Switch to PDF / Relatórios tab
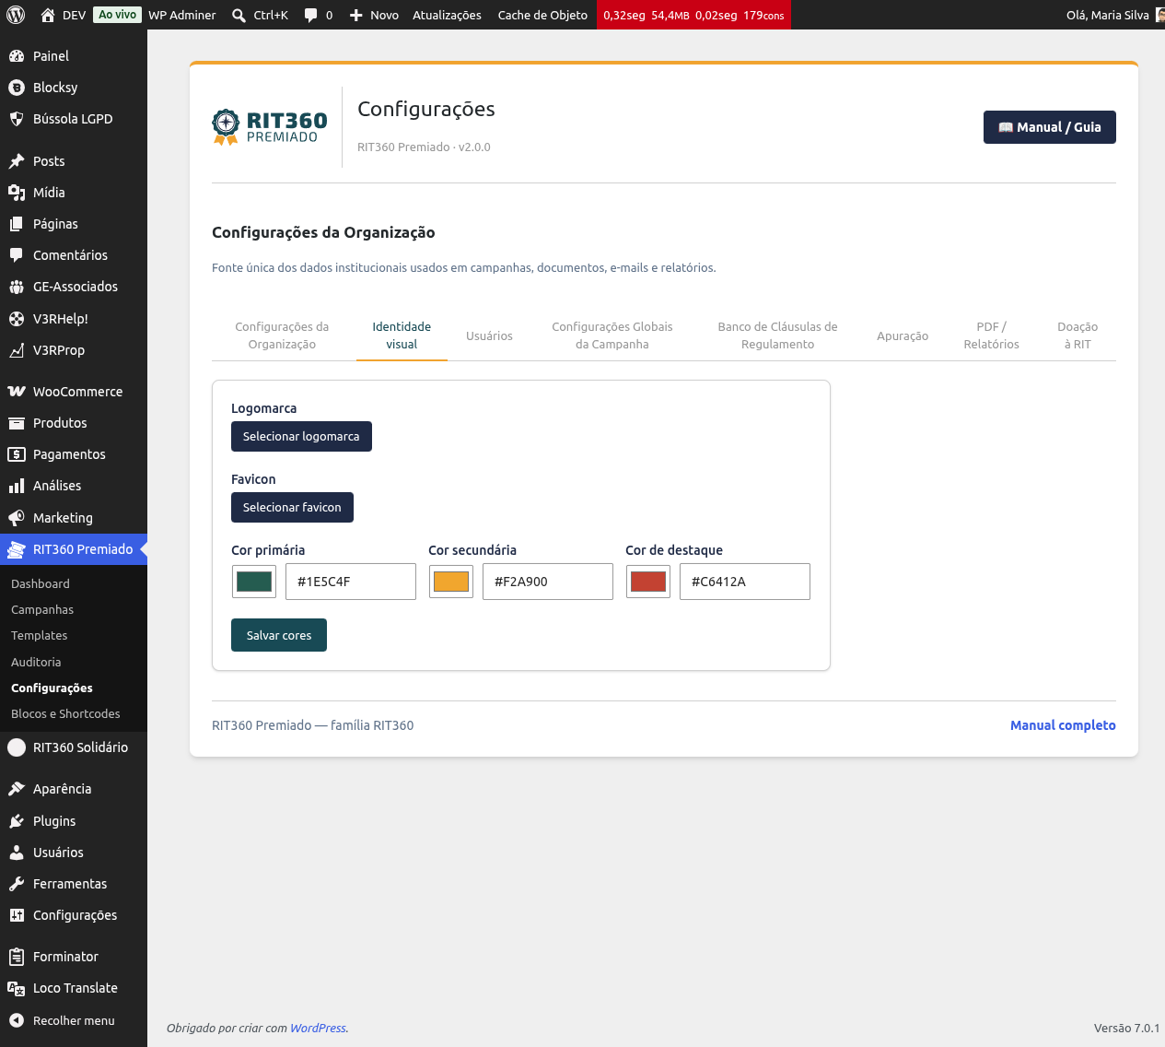Image resolution: width=1165 pixels, height=1047 pixels. pyautogui.click(x=991, y=335)
